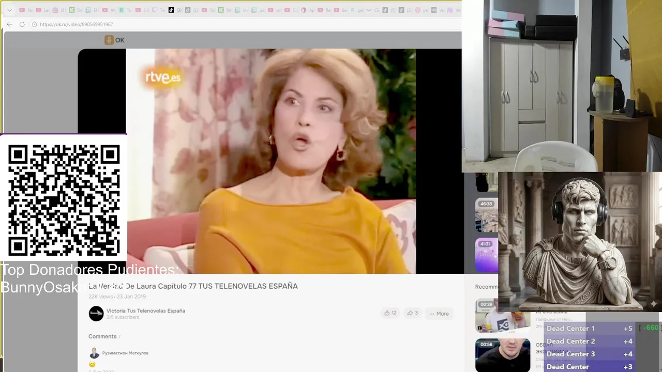The width and height of the screenshot is (662, 372).
Task: Share the video using the arrow icon 3
Action: coord(412,313)
